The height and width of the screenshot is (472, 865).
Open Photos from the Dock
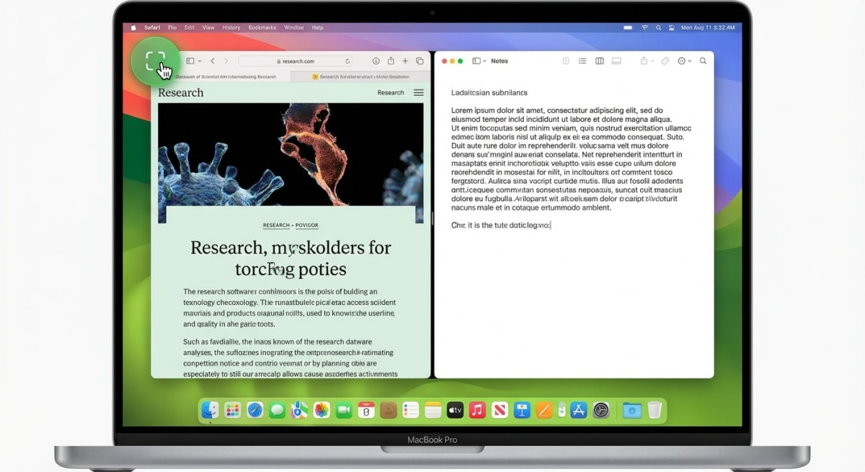[x=321, y=410]
